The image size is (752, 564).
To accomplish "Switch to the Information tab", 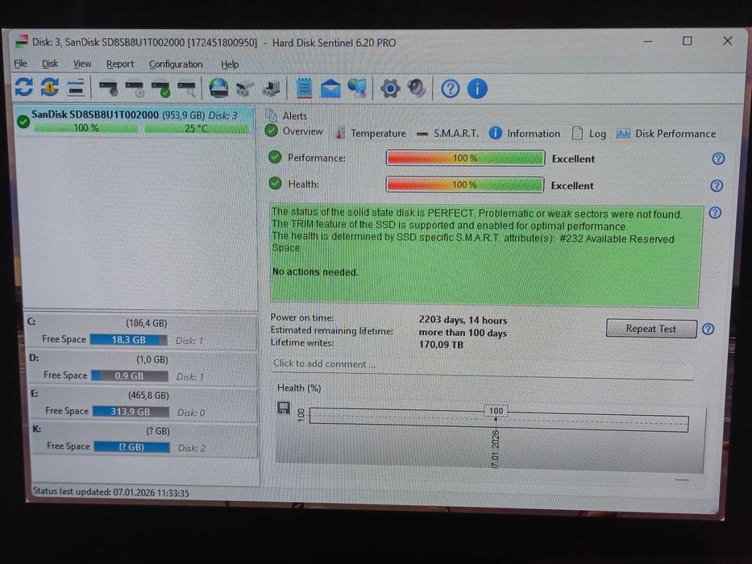I will [x=524, y=133].
